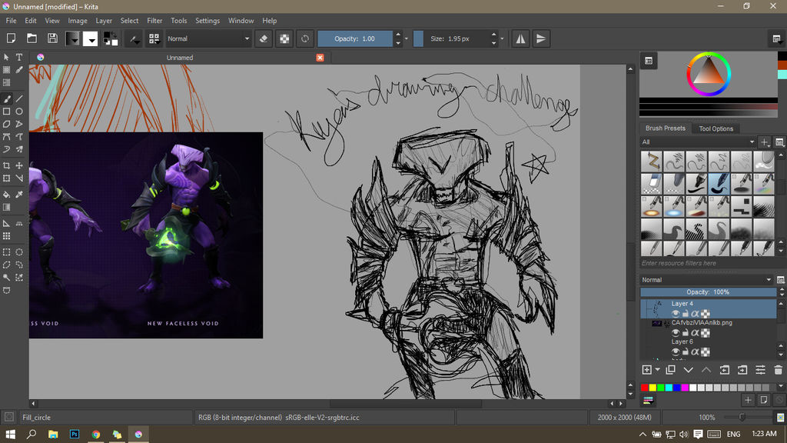Select the Text tool in toolbox
Viewport: 787px width, 443px height.
[19, 57]
